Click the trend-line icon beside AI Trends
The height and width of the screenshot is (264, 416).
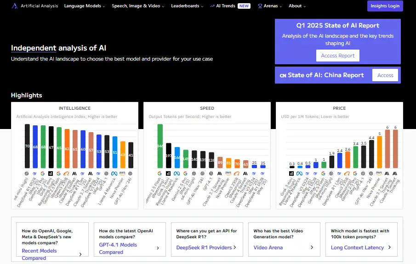212,6
